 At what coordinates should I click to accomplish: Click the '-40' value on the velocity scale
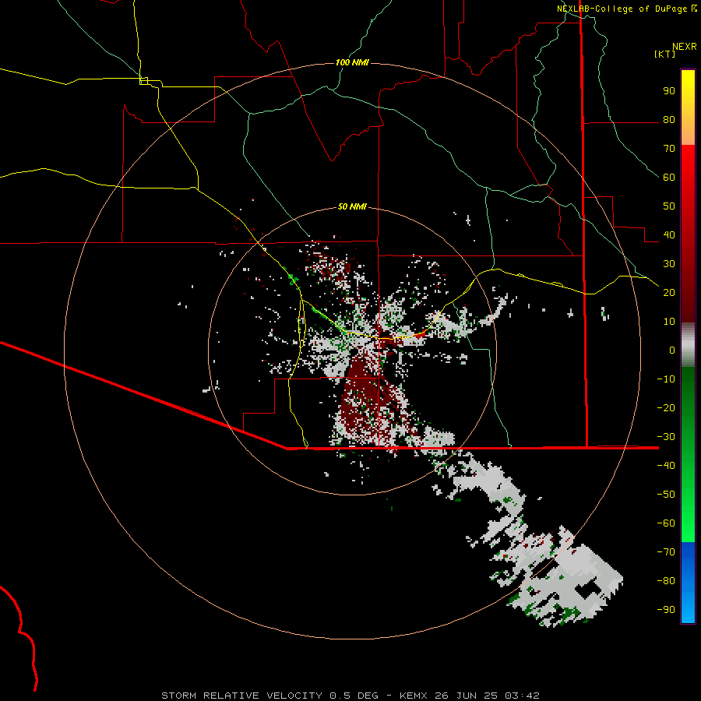click(x=666, y=466)
